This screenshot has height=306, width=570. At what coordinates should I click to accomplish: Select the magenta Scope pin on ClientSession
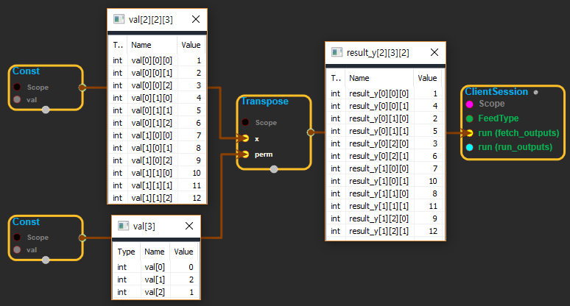pos(469,104)
